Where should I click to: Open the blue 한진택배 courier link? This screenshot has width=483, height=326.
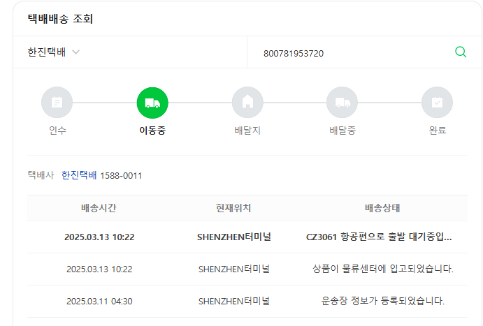click(79, 175)
